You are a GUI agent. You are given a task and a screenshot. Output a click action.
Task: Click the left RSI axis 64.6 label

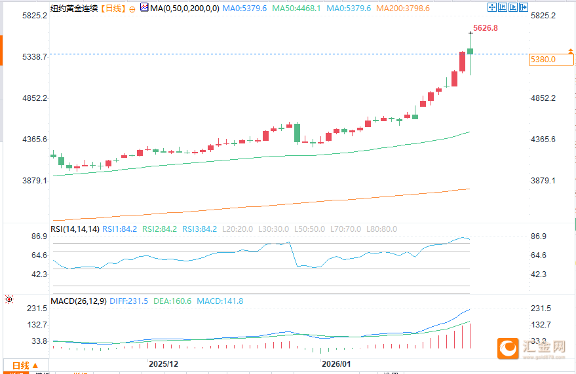tap(39, 255)
